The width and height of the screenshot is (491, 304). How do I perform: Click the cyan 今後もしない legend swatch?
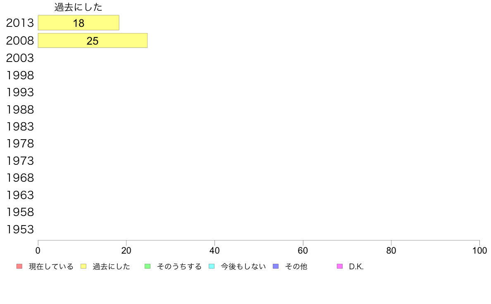point(212,266)
